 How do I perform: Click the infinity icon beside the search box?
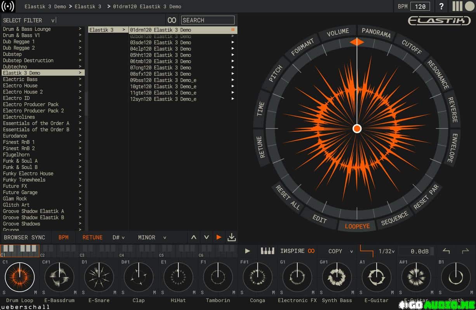point(172,20)
